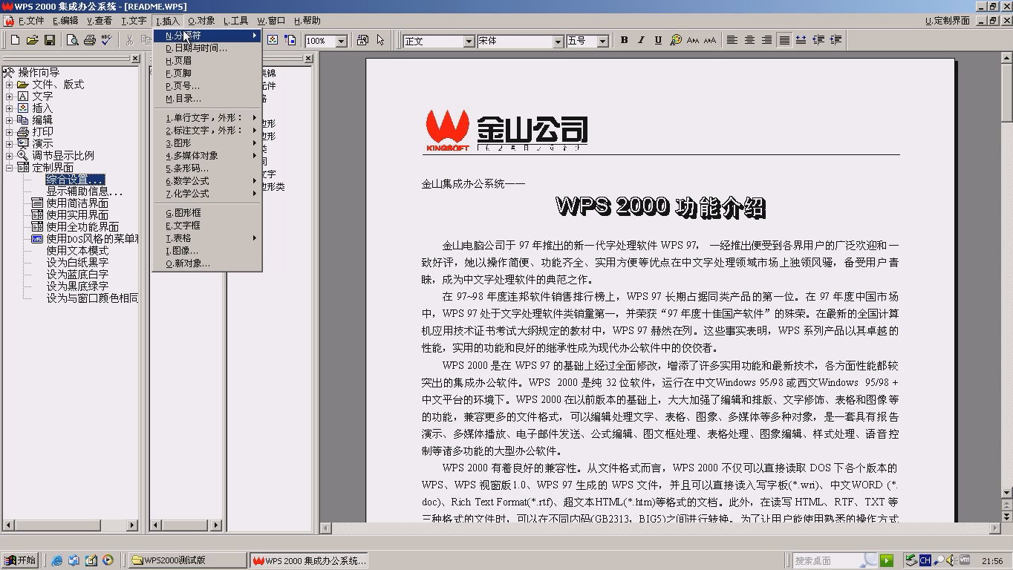Open the 6.数学公式 submenu
Screen dimensions: 1013x570
tap(207, 181)
